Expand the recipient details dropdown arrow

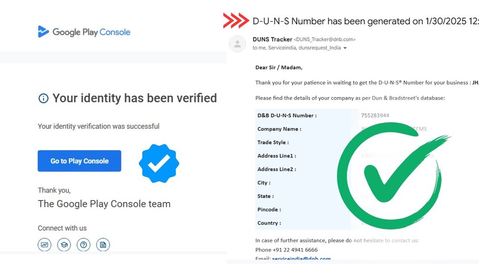345,48
